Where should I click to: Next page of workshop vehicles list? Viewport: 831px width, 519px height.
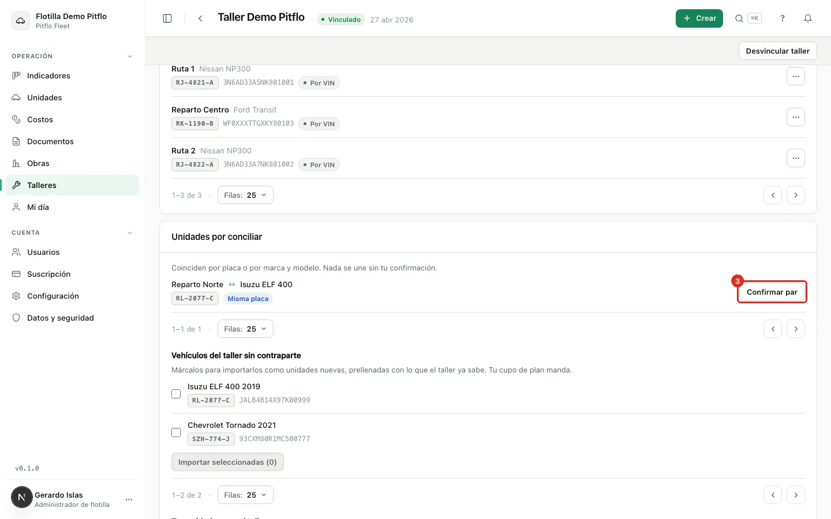(796, 495)
